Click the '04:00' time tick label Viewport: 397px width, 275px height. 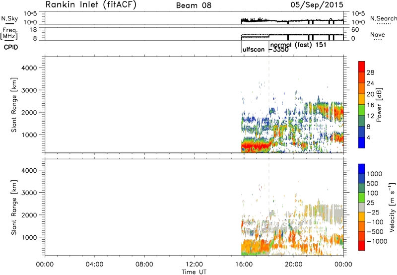94,265
